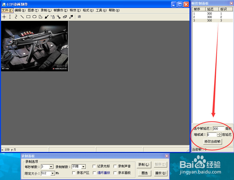Close the 帧控制面板 panel

coord(231,3)
